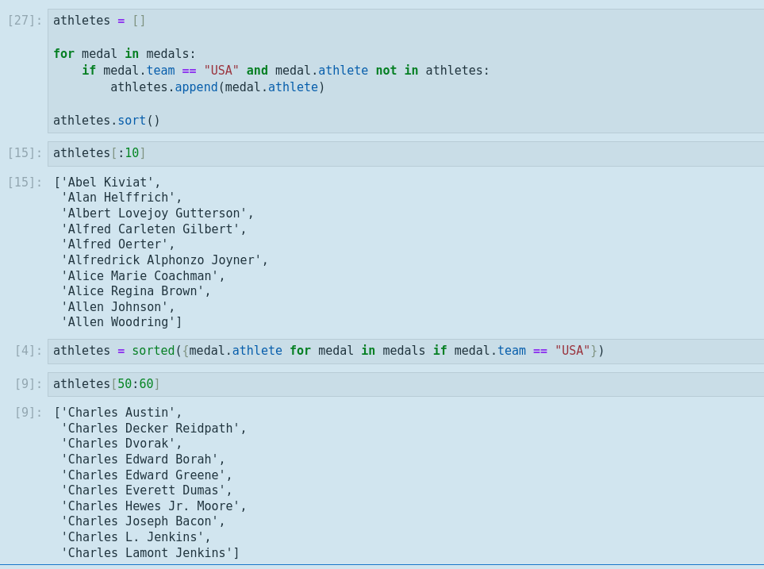Select the [15] input prompt beside athletes[:10]

point(25,153)
